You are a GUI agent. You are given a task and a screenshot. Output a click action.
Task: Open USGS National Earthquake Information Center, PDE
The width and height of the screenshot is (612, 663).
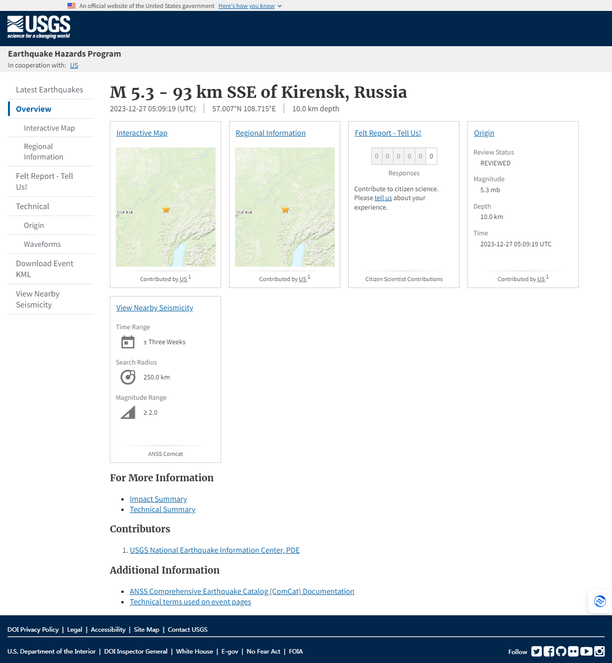click(x=215, y=550)
